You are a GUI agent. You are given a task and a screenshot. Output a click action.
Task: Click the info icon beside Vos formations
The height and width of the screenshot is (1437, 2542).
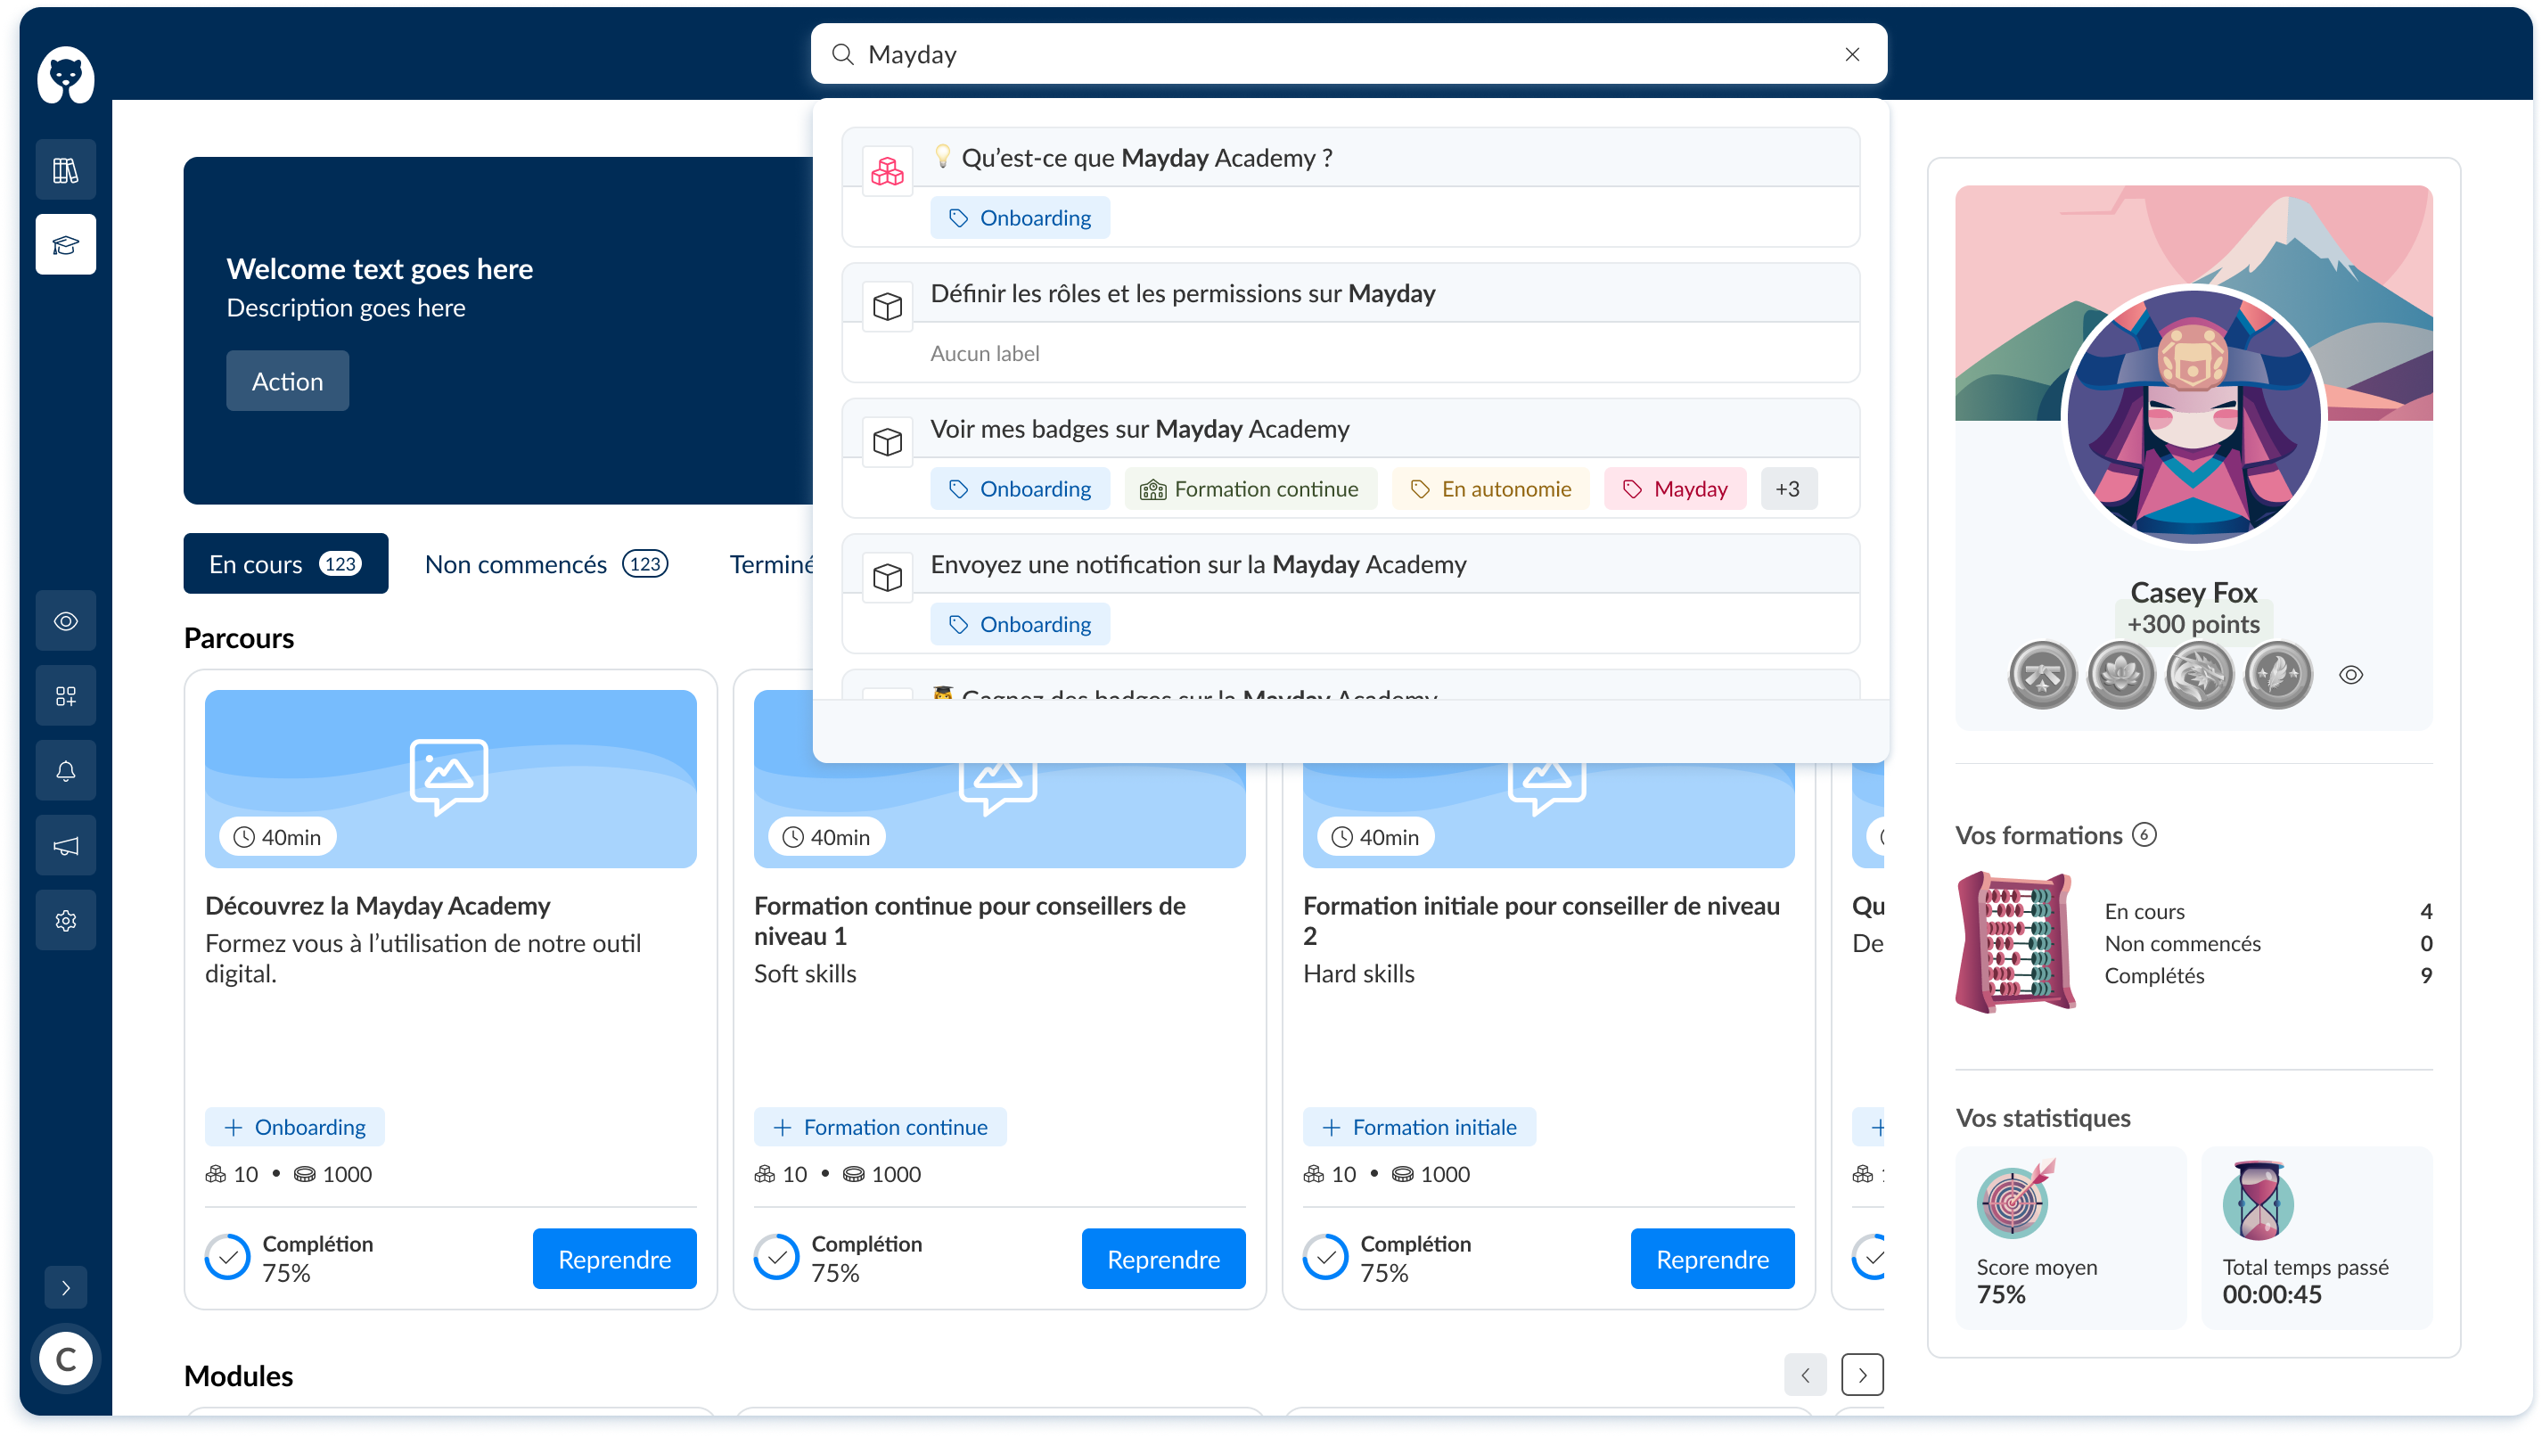[2144, 835]
